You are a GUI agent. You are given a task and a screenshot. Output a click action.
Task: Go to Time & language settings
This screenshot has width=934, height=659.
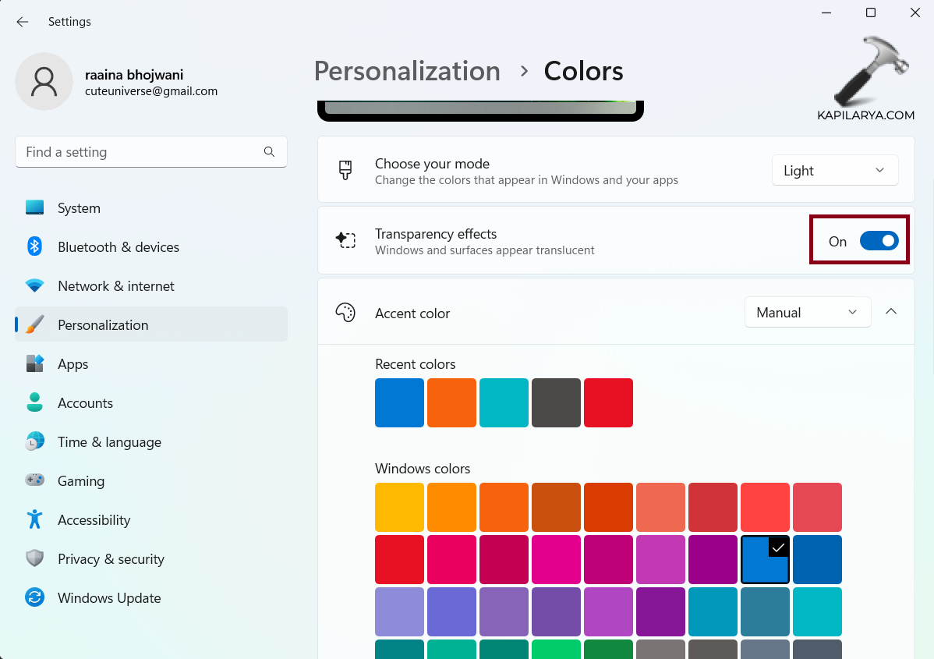point(109,442)
